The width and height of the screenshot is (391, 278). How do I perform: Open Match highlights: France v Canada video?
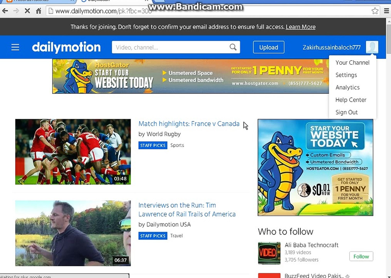189,124
